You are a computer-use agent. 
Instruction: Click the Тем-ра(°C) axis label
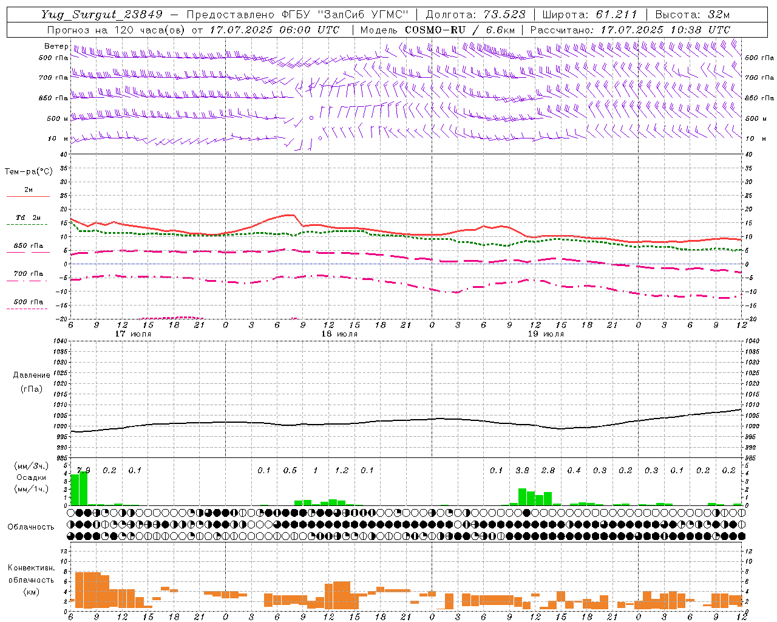(x=29, y=172)
